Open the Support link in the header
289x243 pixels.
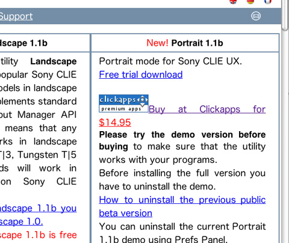coord(16,16)
